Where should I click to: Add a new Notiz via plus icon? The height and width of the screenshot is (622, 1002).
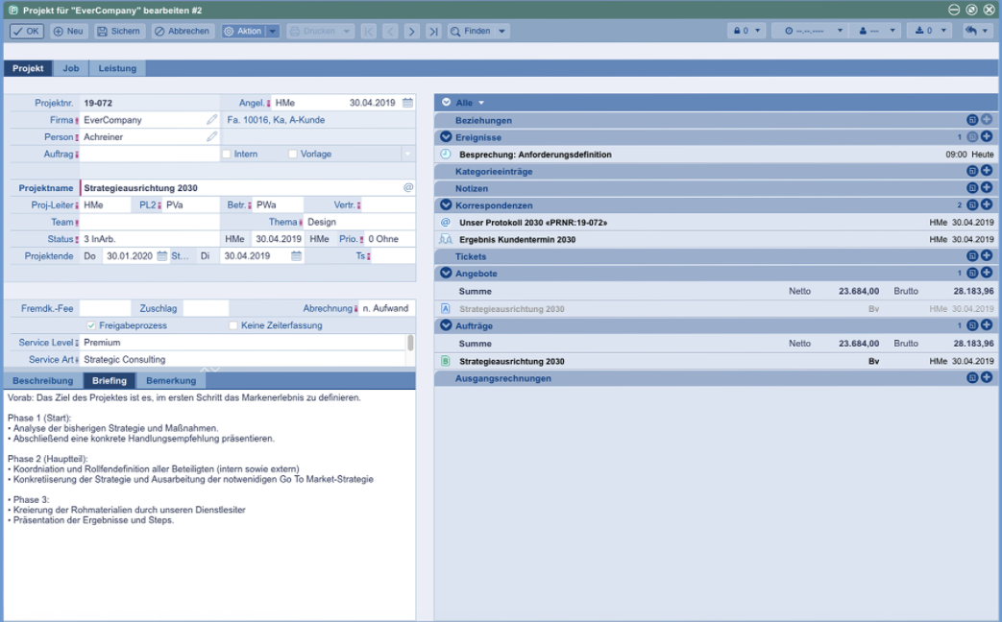click(x=988, y=188)
